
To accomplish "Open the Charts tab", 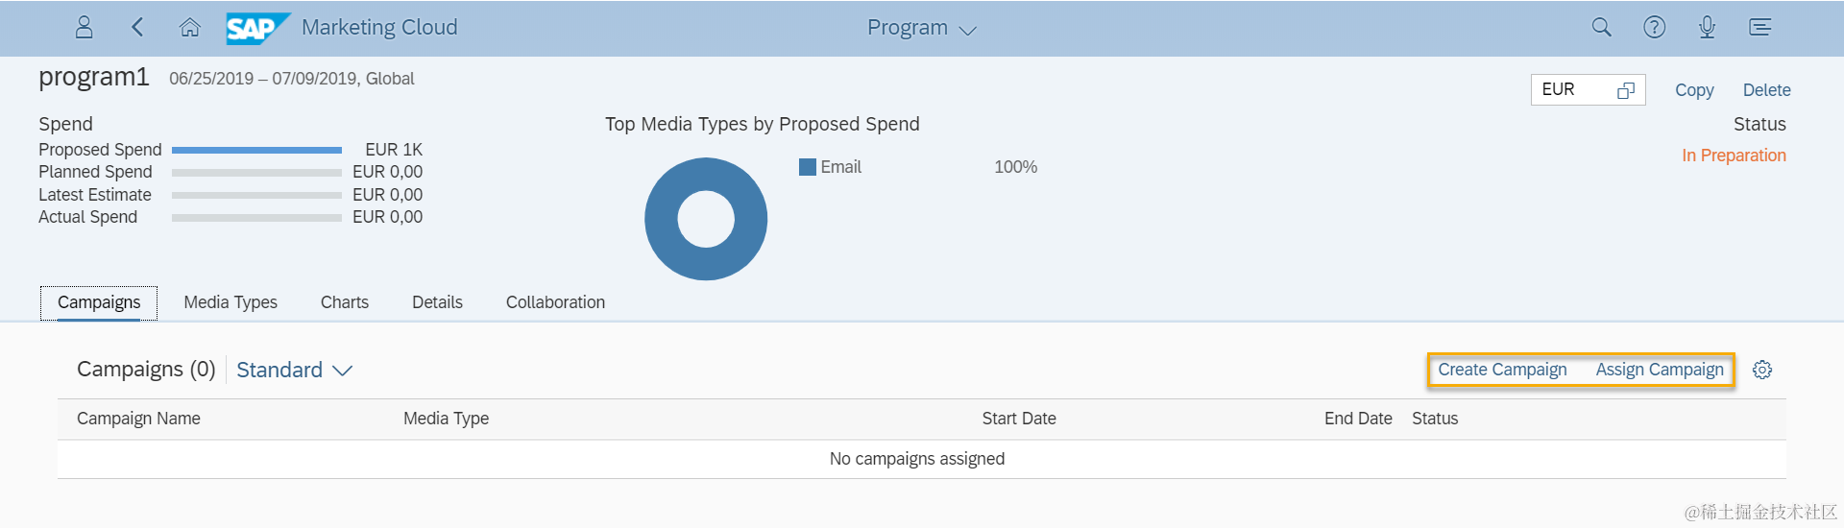I will (345, 302).
